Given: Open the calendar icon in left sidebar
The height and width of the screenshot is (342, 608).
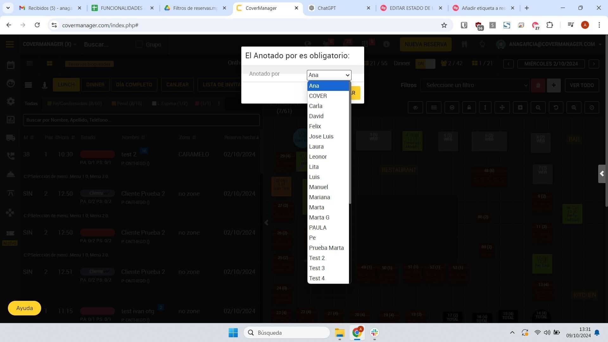Looking at the screenshot, I should [10, 65].
